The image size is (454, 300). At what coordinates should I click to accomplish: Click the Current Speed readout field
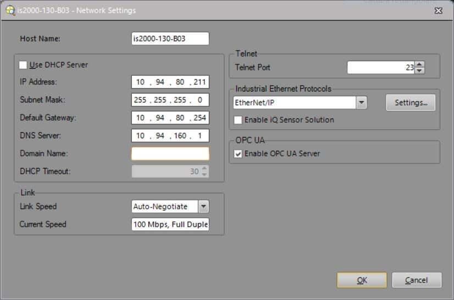click(x=170, y=225)
